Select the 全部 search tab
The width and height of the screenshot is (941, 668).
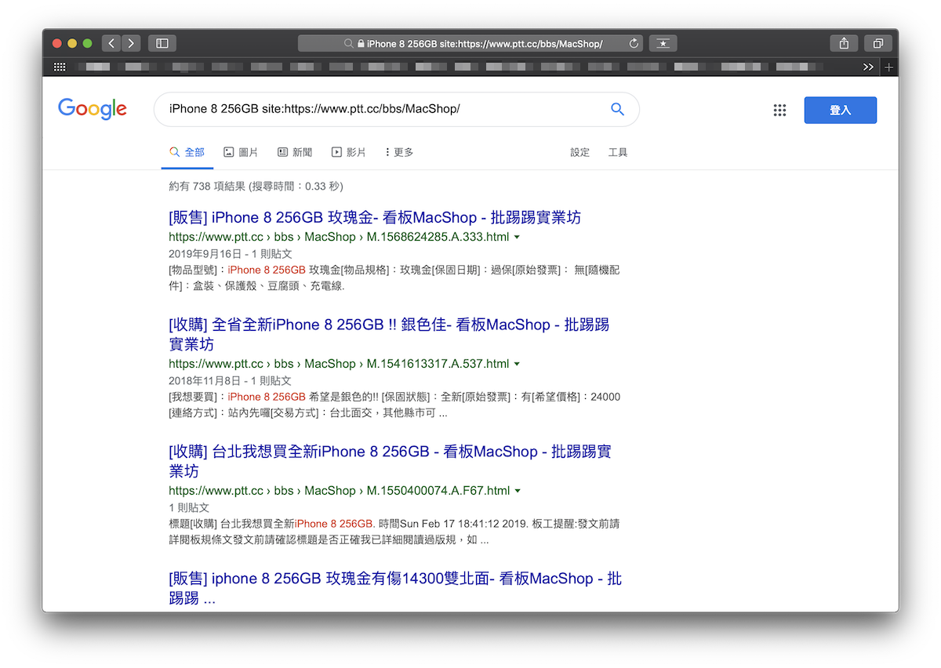pyautogui.click(x=187, y=152)
